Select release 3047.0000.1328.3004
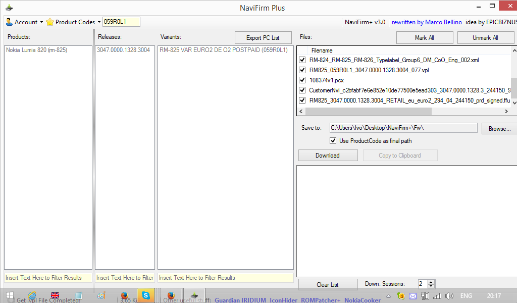This screenshot has height=303, width=517. click(x=123, y=50)
